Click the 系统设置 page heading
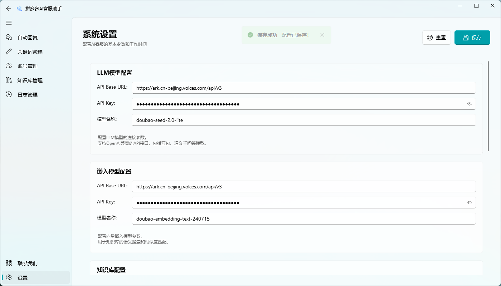Image resolution: width=501 pixels, height=286 pixels. click(x=100, y=35)
